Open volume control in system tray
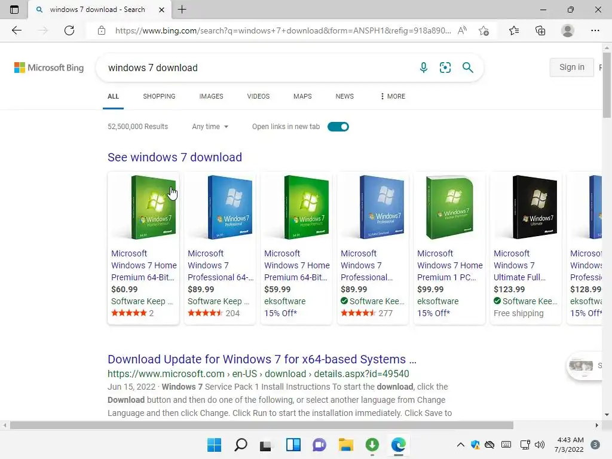Screen dimensions: 612x459 click(x=540, y=445)
